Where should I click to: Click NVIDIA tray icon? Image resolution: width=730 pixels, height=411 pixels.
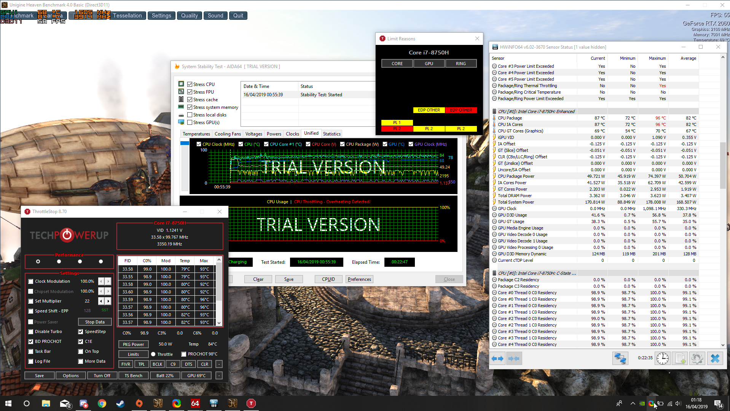pos(642,403)
